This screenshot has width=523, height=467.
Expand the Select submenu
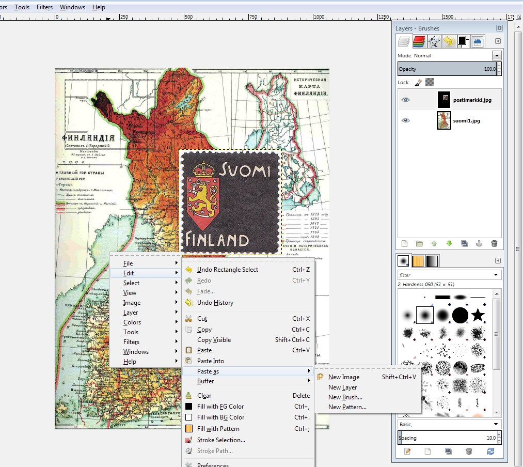pos(146,283)
